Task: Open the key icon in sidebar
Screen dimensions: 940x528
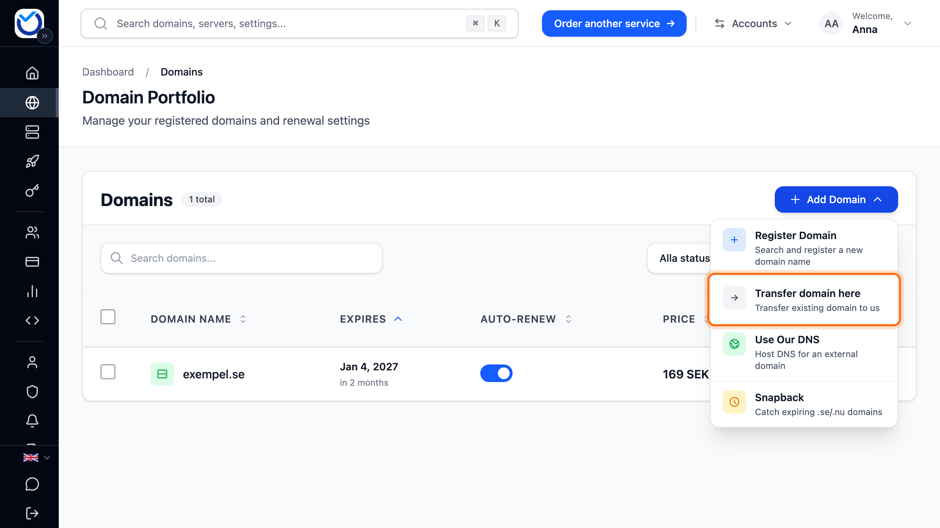Action: pos(32,191)
